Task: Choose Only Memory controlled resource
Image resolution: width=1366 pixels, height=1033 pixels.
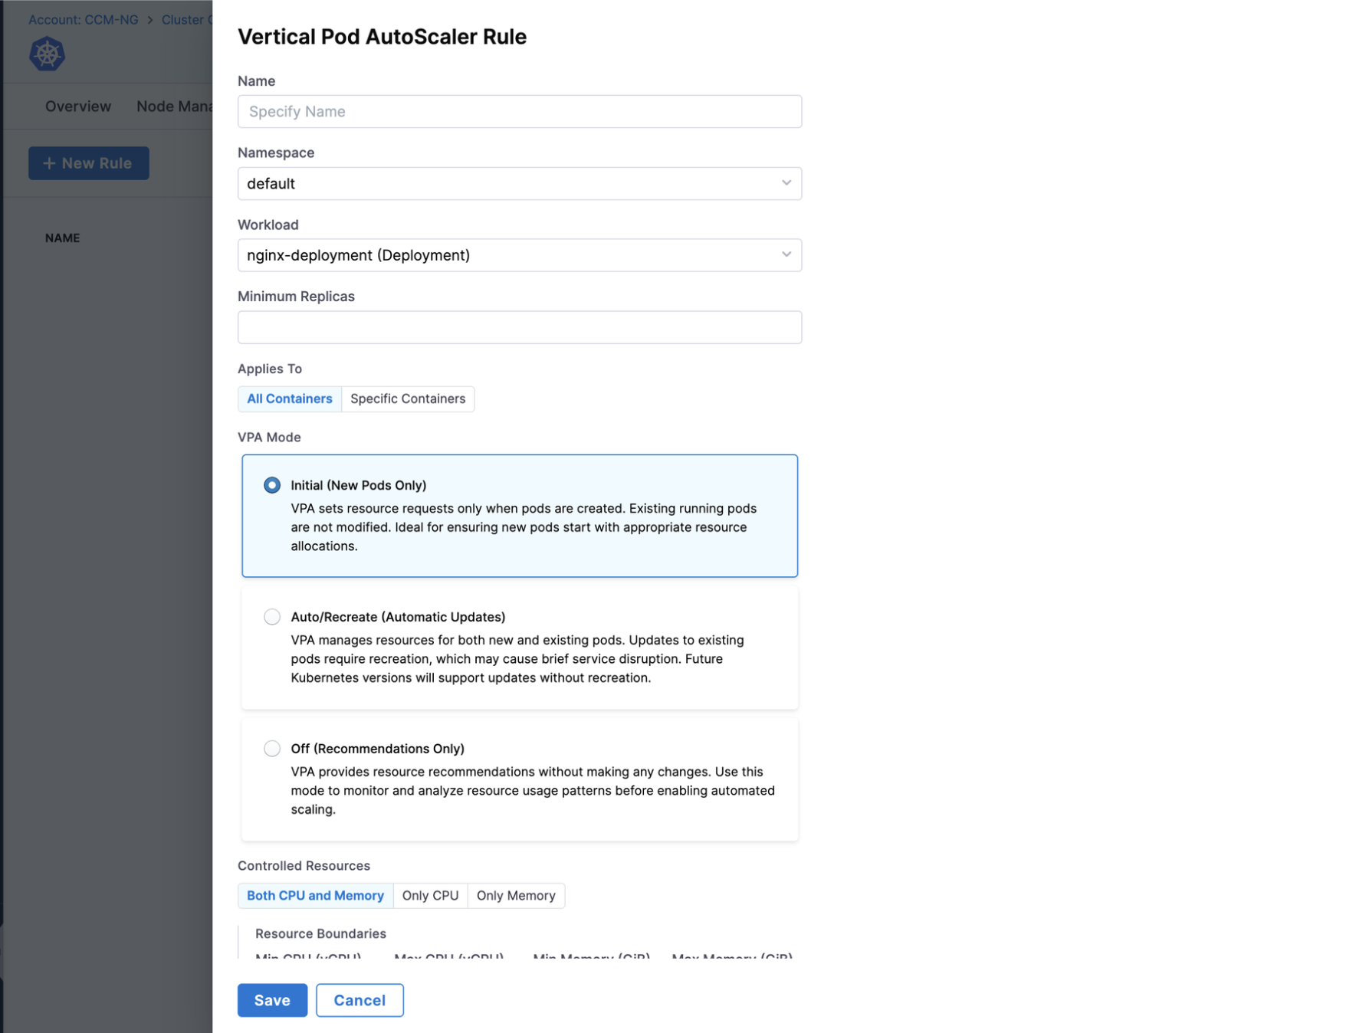Action: (x=516, y=895)
